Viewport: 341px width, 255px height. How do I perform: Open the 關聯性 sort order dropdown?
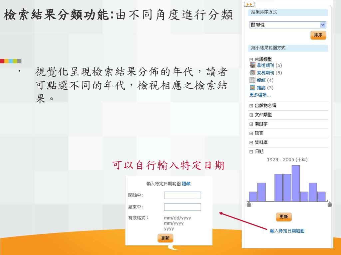[x=288, y=25]
